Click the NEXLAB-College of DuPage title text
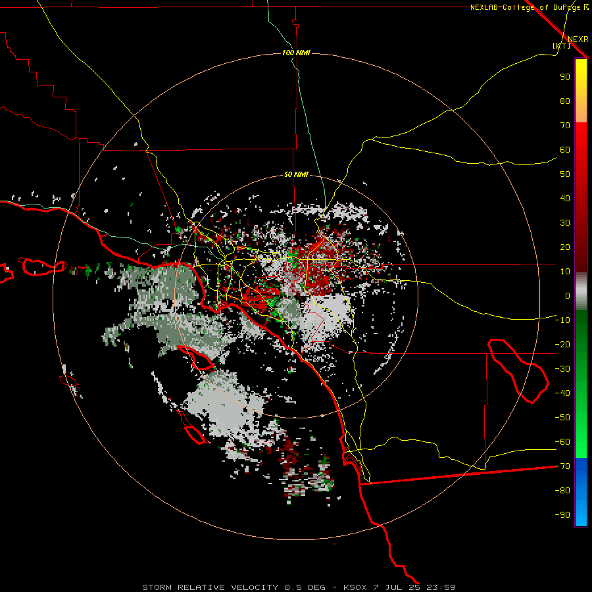The width and height of the screenshot is (592, 592). 529,7
